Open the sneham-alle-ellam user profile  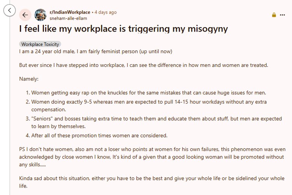pyautogui.click(x=68, y=18)
